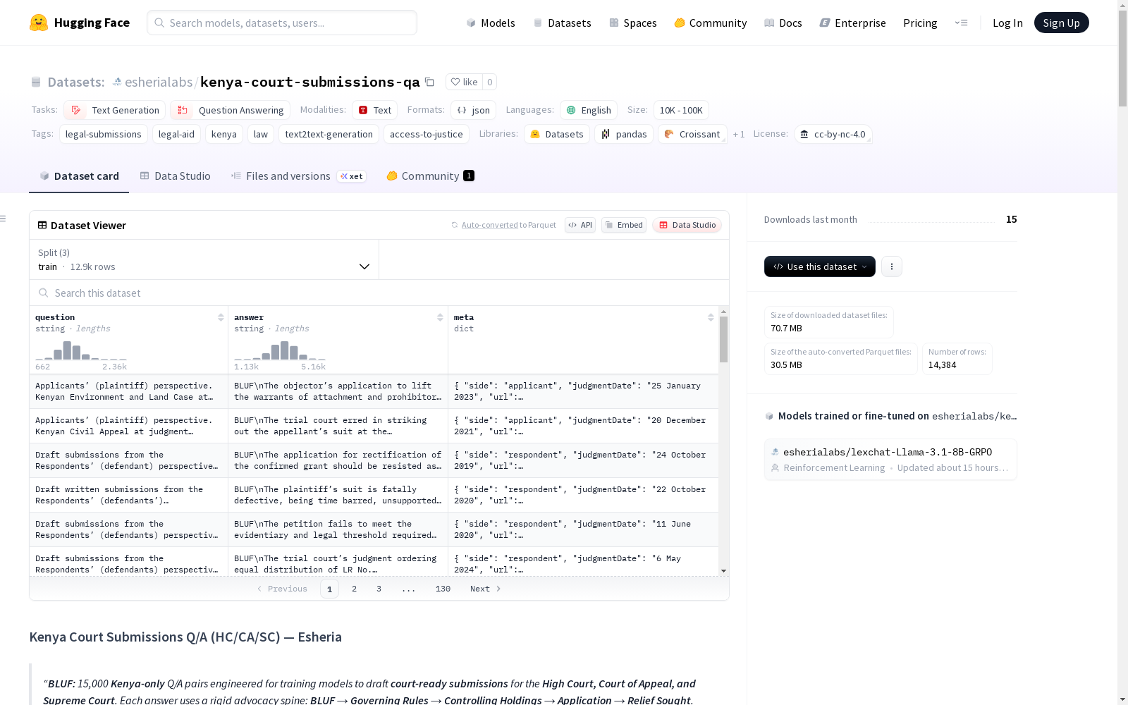Open Enterprise in the top navigation

pyautogui.click(x=853, y=23)
